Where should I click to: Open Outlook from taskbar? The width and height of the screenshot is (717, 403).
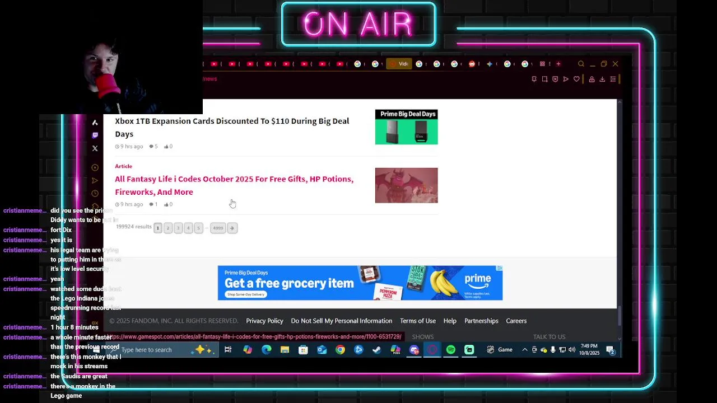click(322, 350)
